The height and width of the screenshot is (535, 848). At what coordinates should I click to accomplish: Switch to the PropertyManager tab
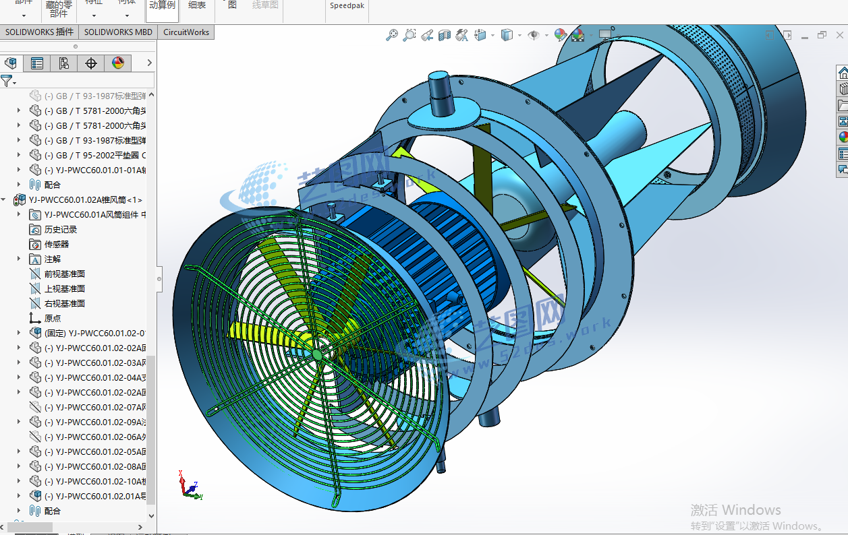(x=37, y=63)
